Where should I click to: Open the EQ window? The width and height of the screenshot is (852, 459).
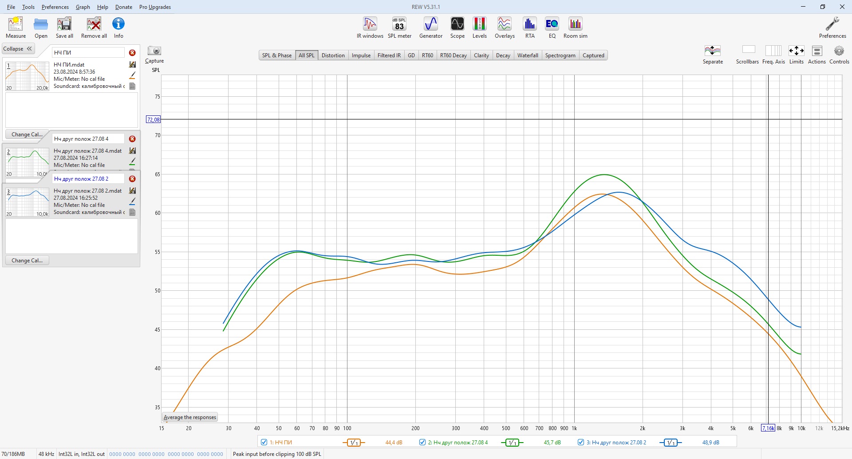pos(552,28)
